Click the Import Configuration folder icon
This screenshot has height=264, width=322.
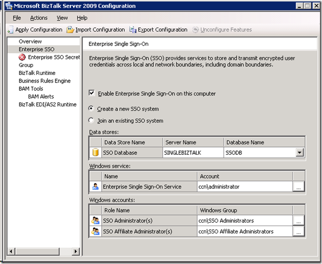click(x=70, y=30)
